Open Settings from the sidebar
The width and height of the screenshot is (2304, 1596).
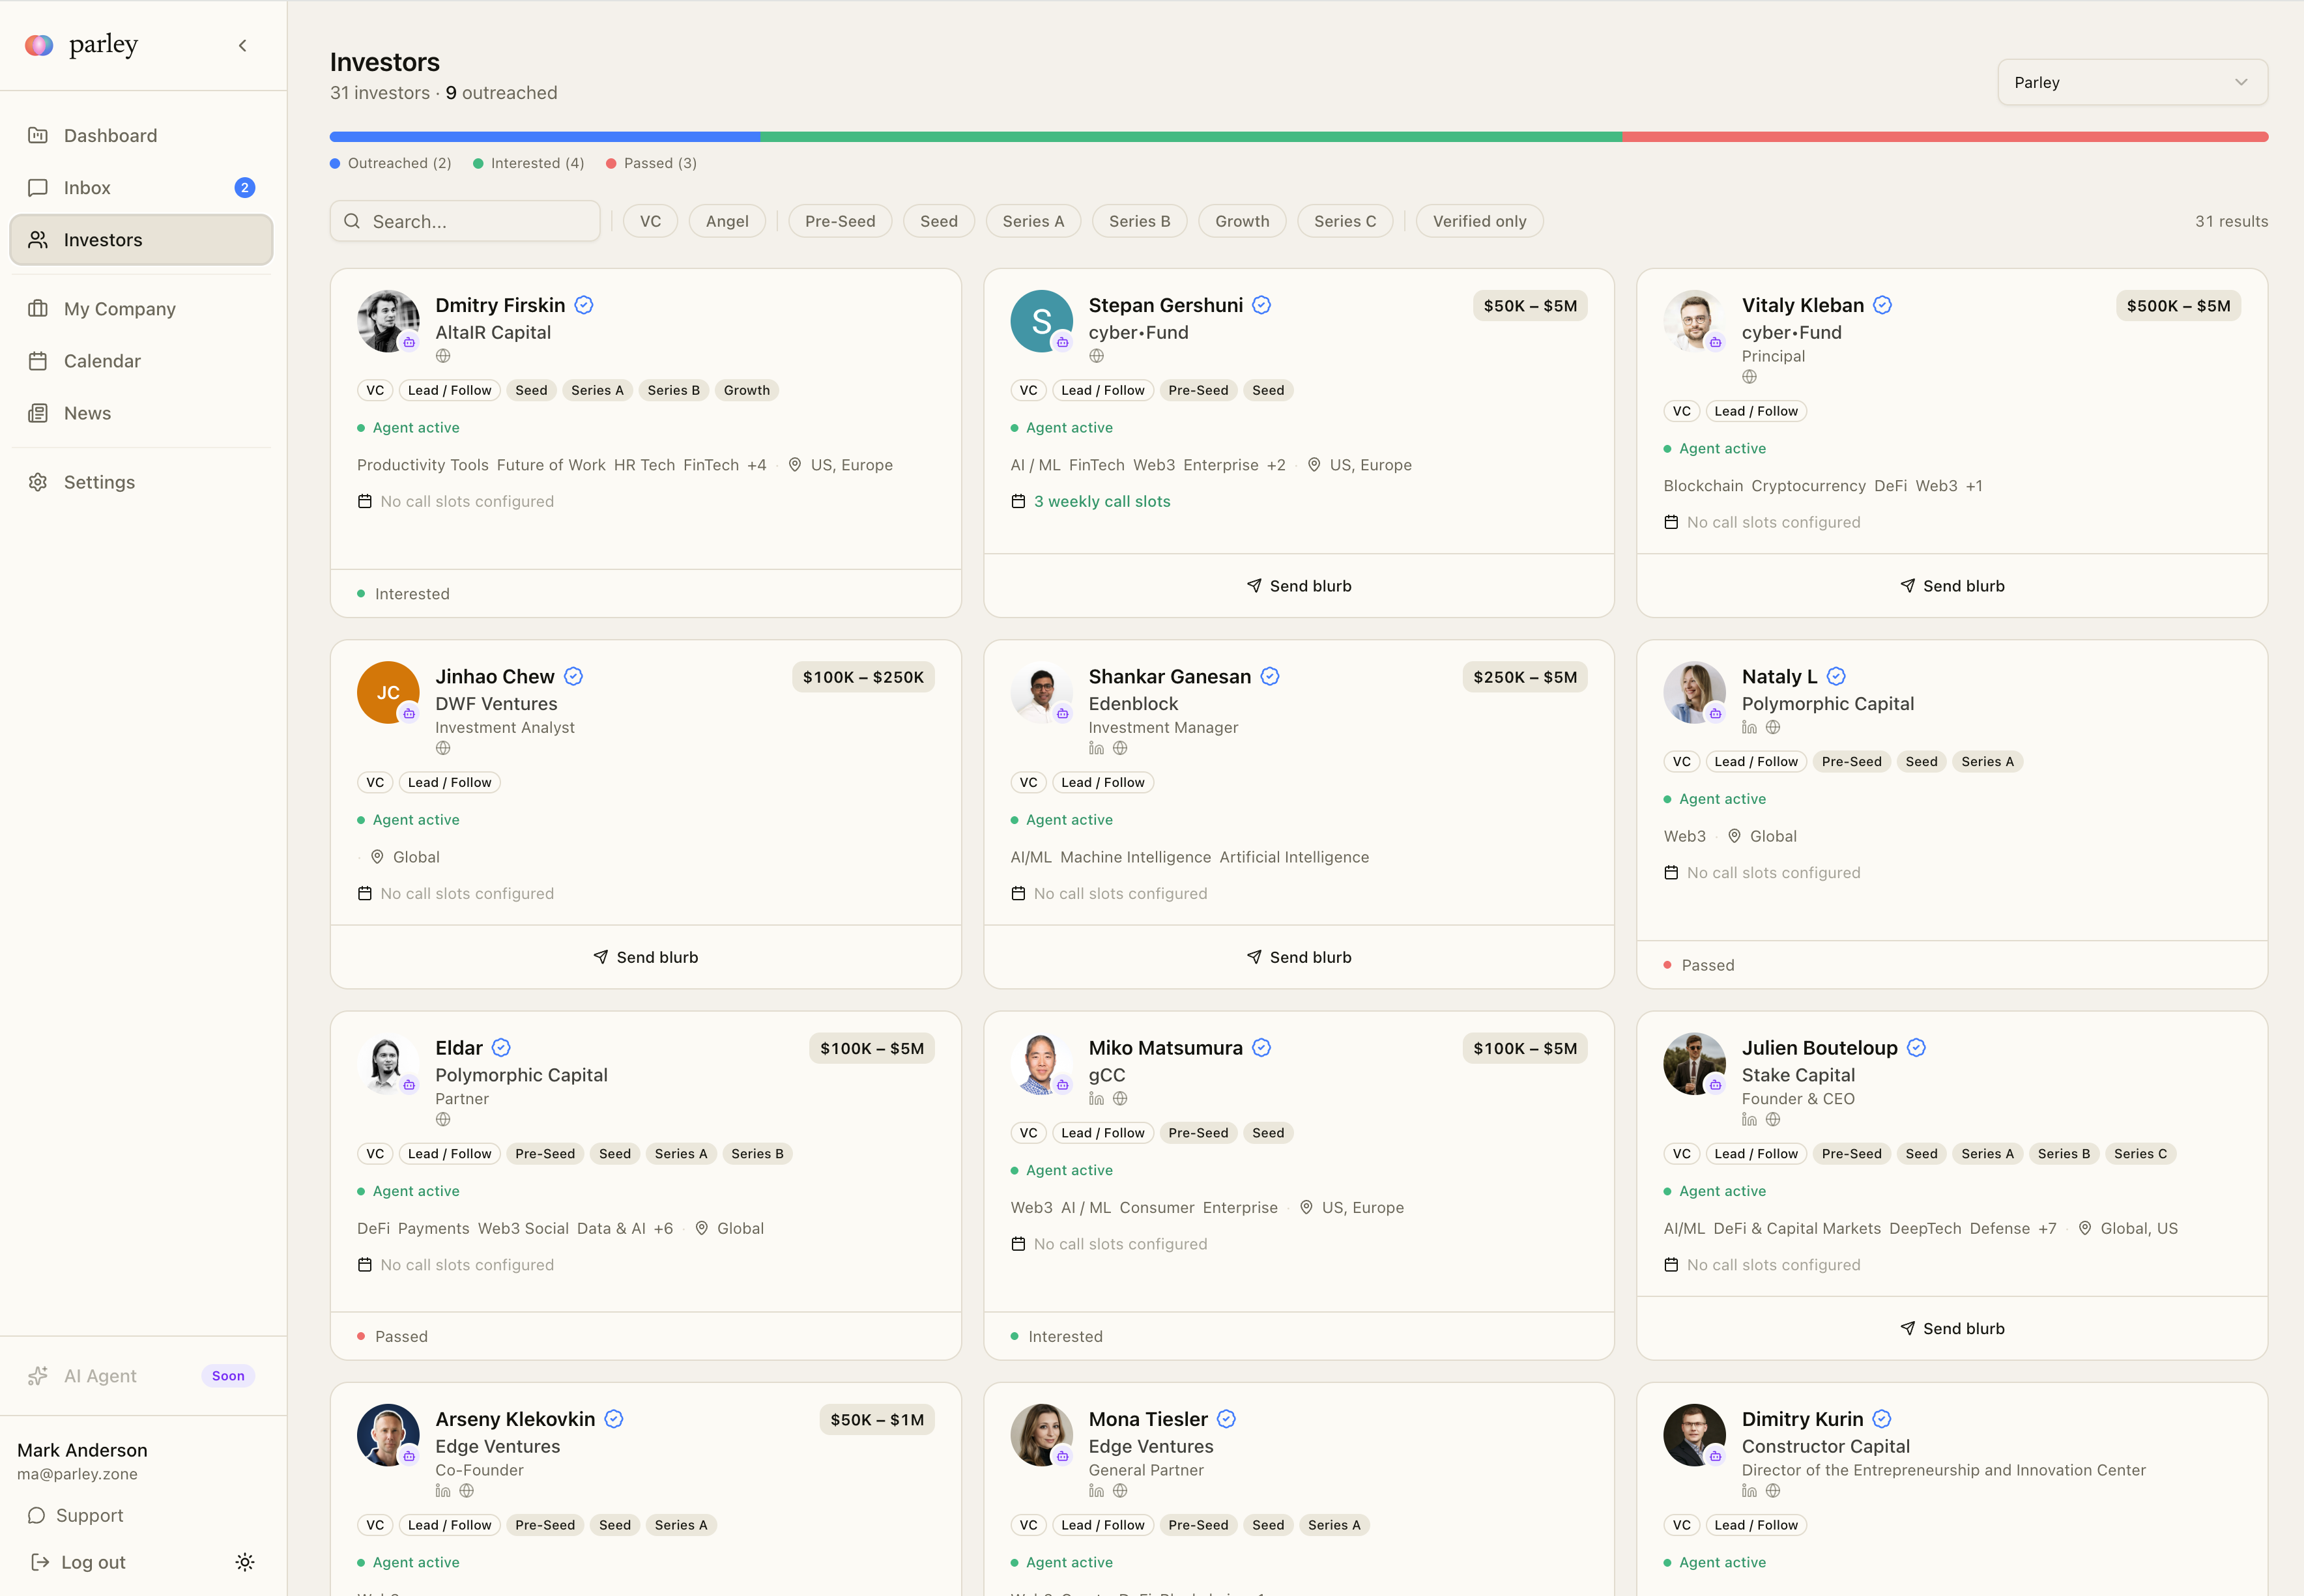(x=141, y=482)
